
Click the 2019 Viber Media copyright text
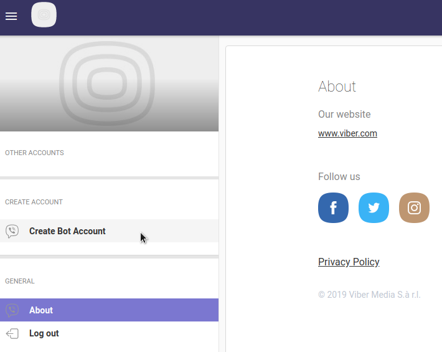pos(369,295)
